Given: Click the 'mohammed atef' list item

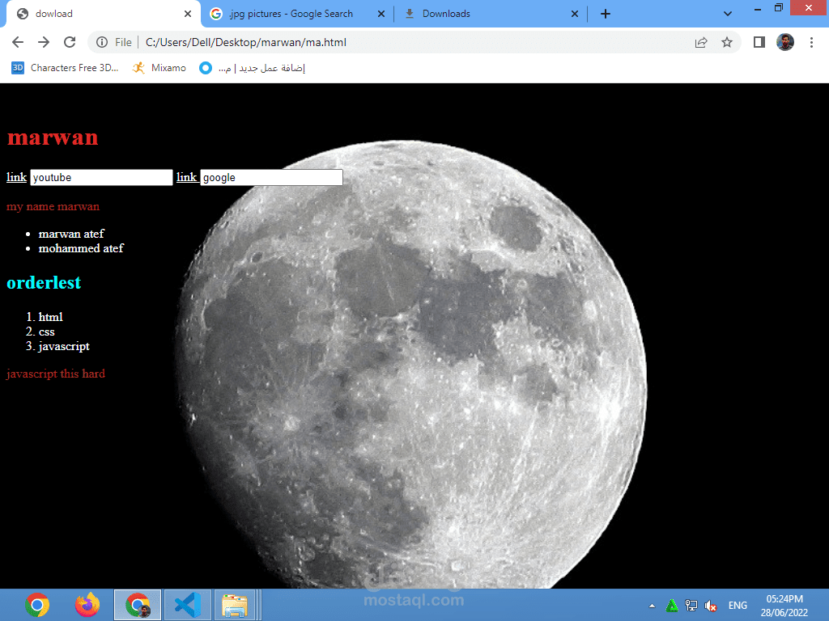Looking at the screenshot, I should click(81, 248).
